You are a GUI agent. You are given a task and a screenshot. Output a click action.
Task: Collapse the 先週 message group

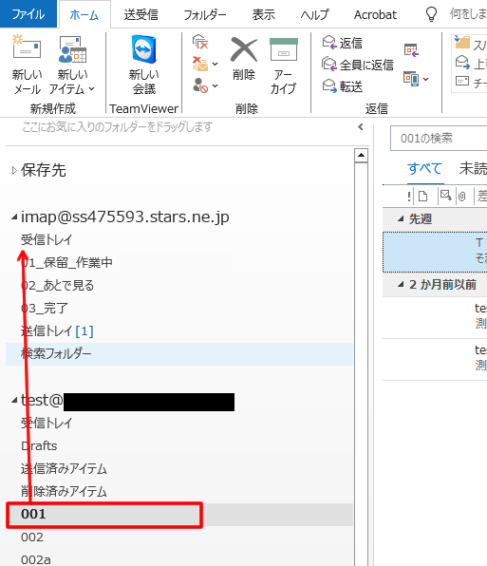click(x=401, y=218)
